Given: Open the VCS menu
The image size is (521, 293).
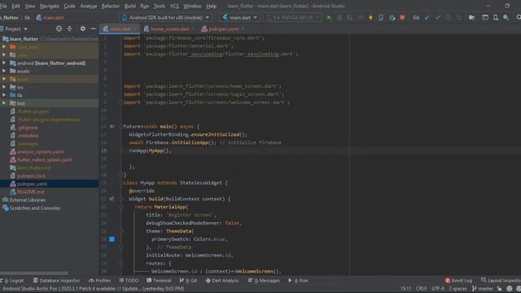Looking at the screenshot, I should [x=174, y=6].
